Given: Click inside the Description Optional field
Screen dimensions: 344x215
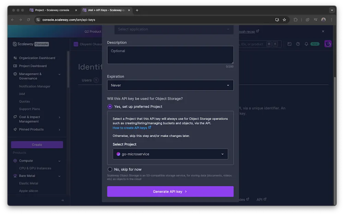Looking at the screenshot, I should click(x=170, y=55).
